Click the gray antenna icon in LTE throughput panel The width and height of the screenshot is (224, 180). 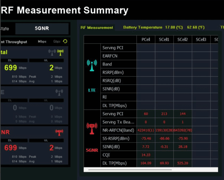pos(59,92)
